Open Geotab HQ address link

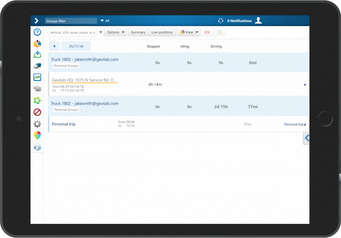pyautogui.click(x=84, y=80)
